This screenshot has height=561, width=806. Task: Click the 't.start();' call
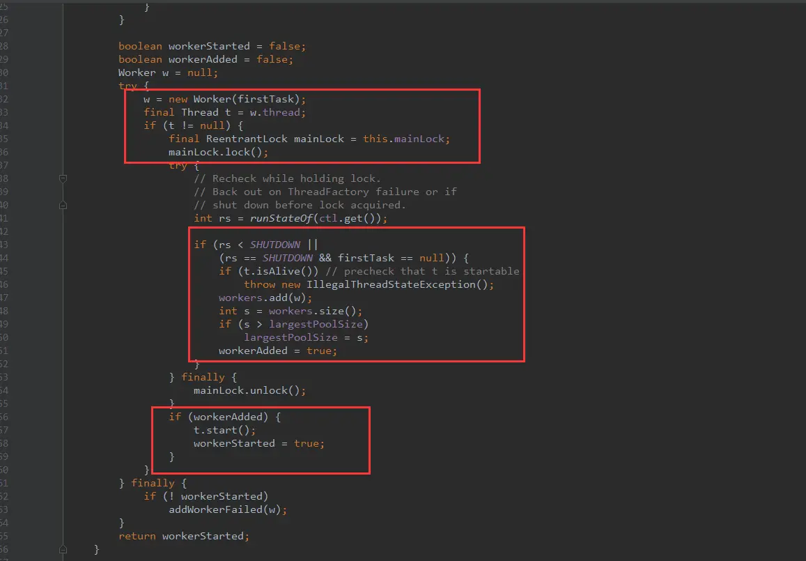tap(224, 431)
